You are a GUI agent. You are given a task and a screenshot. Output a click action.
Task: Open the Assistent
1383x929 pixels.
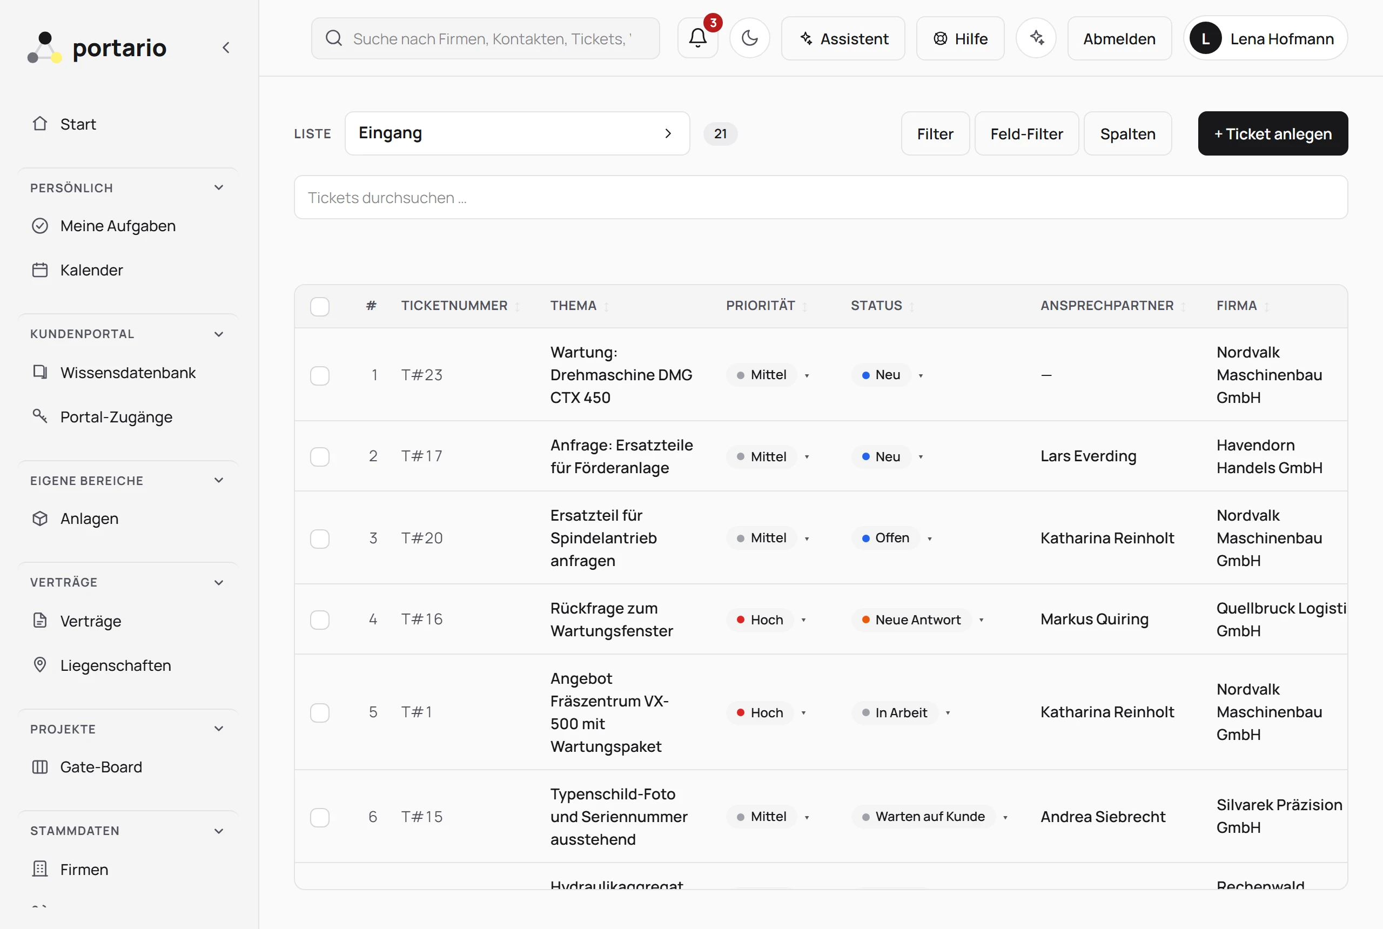843,38
